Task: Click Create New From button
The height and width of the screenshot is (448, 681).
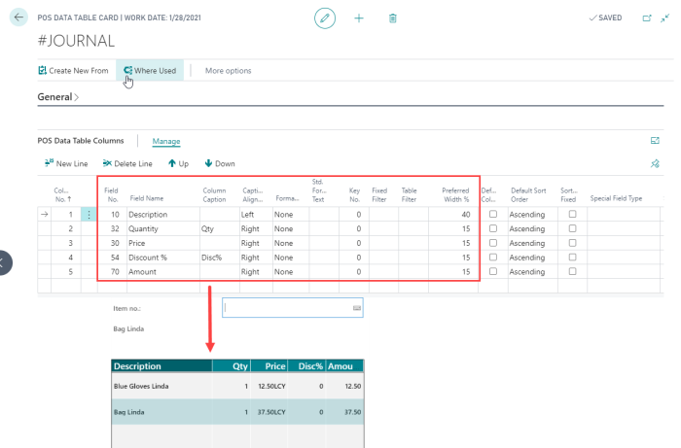Action: pyautogui.click(x=73, y=71)
